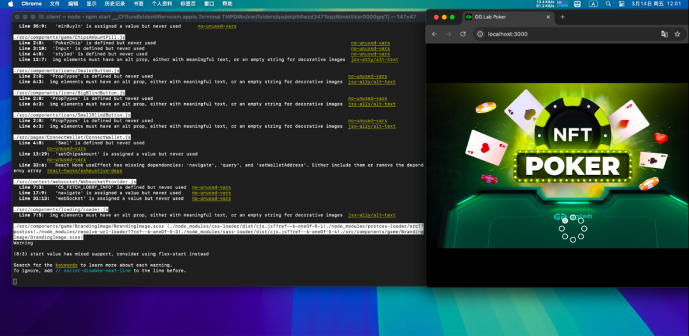Close the GG Lab Poker tab
This screenshot has height=336, width=689.
point(548,17)
